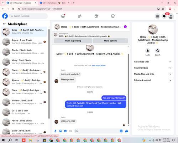Screen dimensions: 178x143
Task: Open the Edwin 1-Bed 1-Bath chat
Action: [x=24, y=72]
